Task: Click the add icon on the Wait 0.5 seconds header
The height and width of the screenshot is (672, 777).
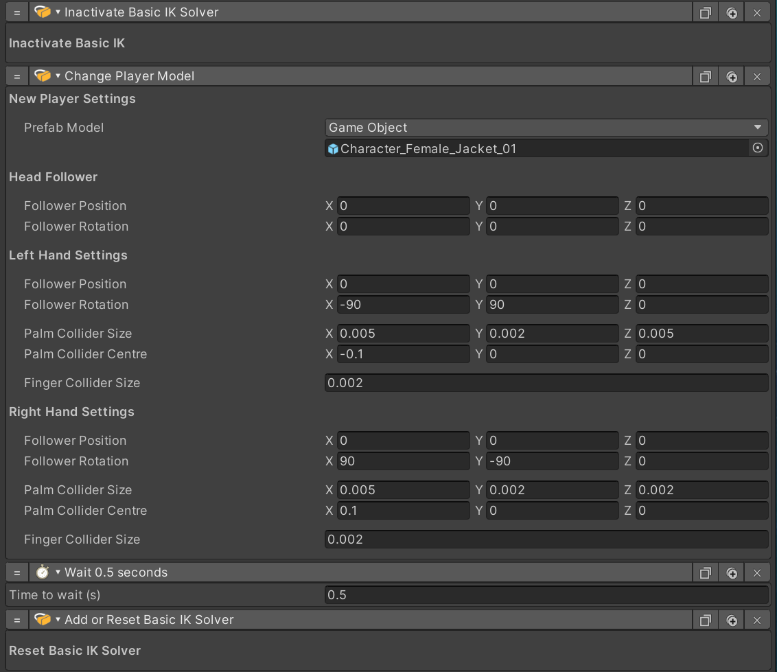Action: click(732, 572)
